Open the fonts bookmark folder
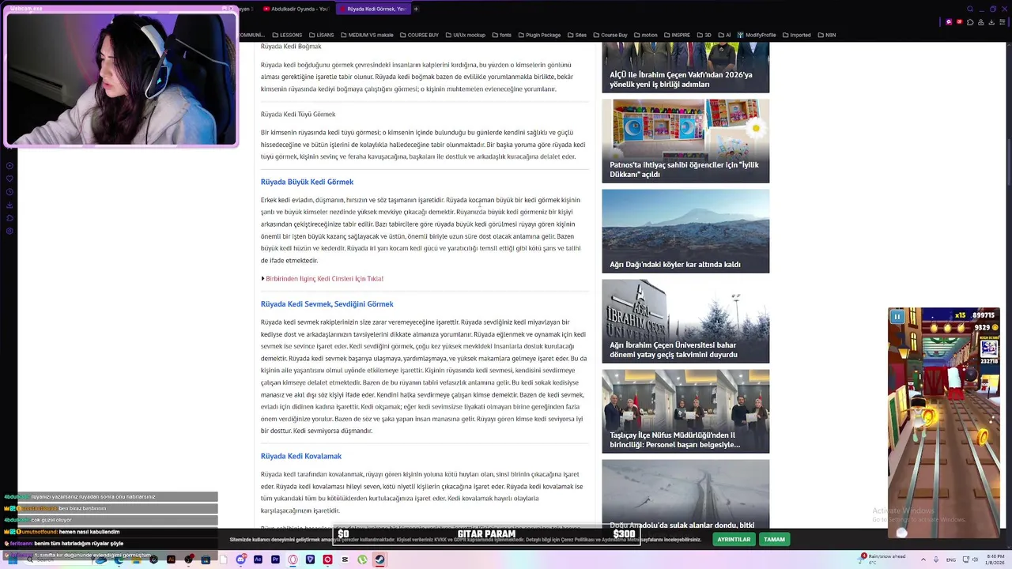1012x569 pixels. tap(501, 35)
